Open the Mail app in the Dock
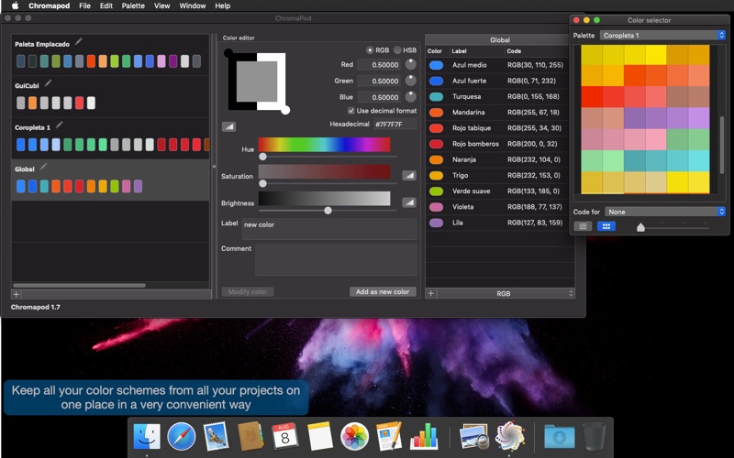 pos(216,436)
